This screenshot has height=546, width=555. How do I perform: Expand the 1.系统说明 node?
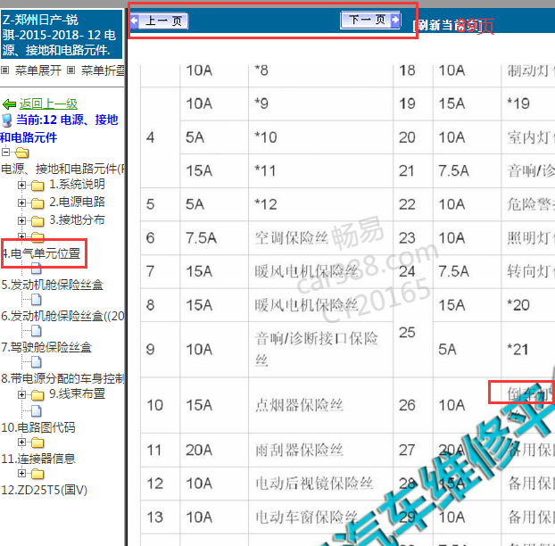pyautogui.click(x=21, y=185)
